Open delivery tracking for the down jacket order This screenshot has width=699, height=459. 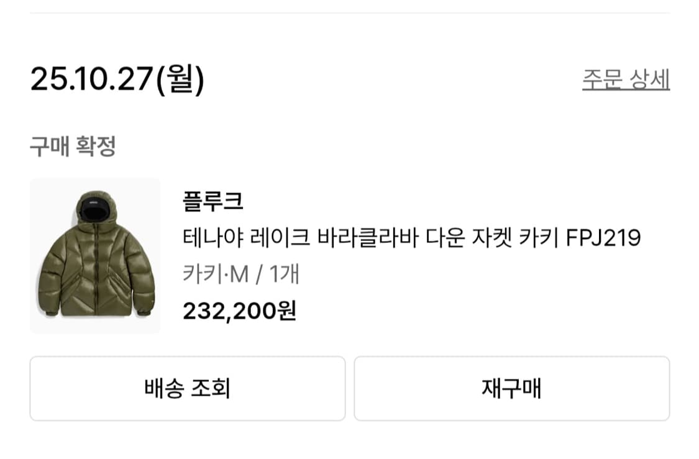point(186,388)
